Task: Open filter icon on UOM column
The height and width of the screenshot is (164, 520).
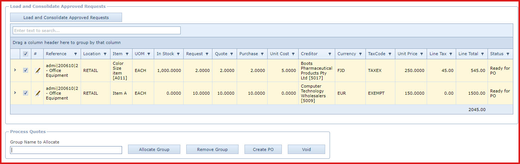Action: (149, 54)
